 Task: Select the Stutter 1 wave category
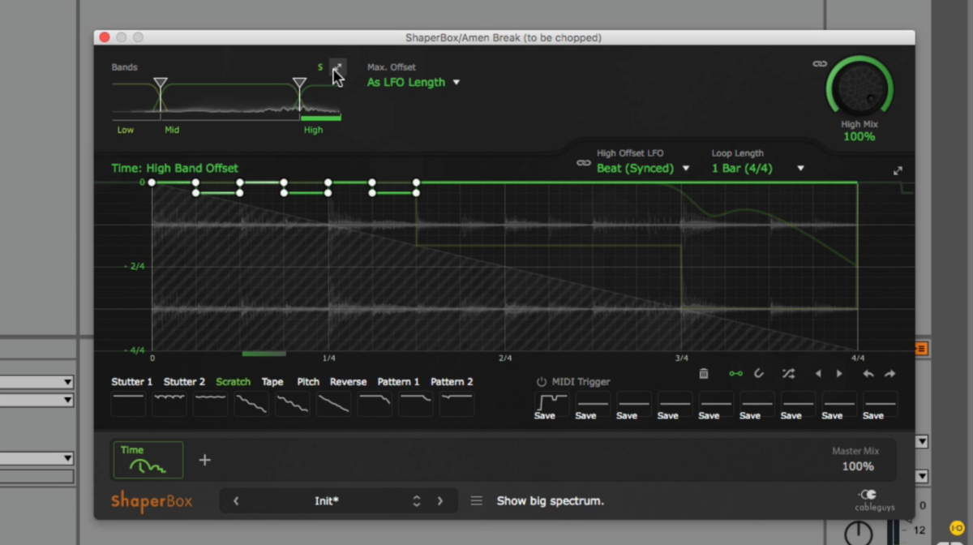pos(132,381)
